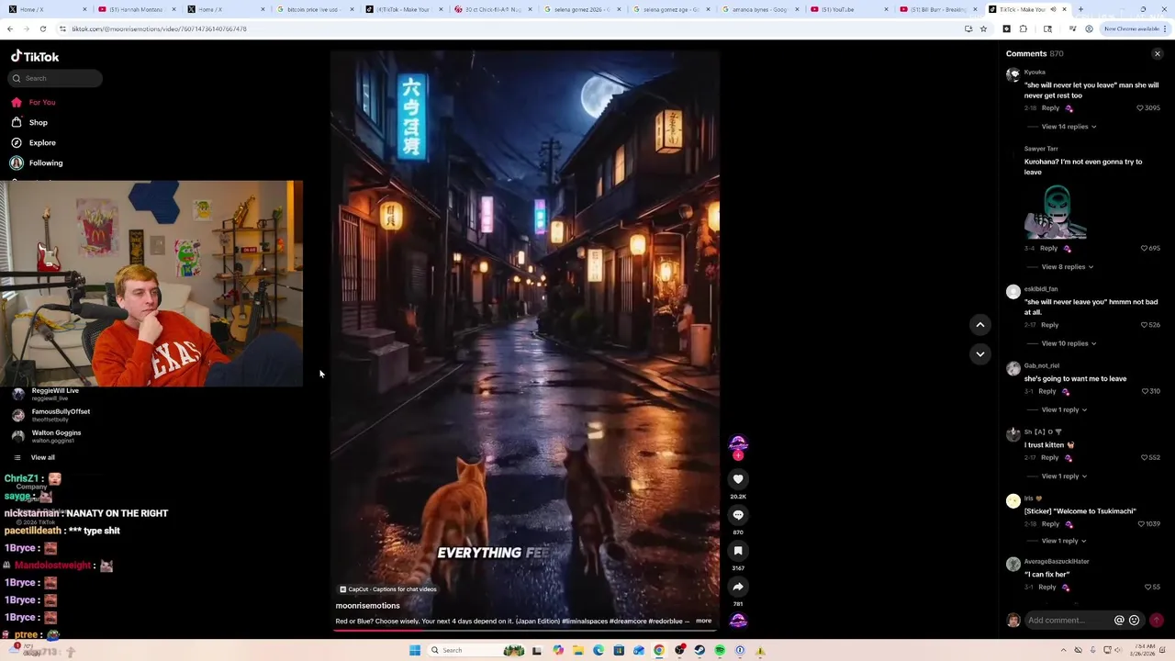Screen dimensions: 1175x661
Task: Open the Following feed
Action: 37,162
